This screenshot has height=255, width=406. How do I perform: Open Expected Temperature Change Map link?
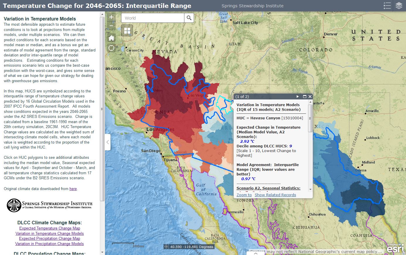[x=50, y=228]
